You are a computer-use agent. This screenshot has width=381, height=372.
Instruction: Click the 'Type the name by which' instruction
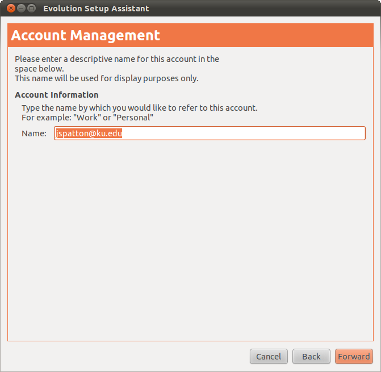point(139,107)
